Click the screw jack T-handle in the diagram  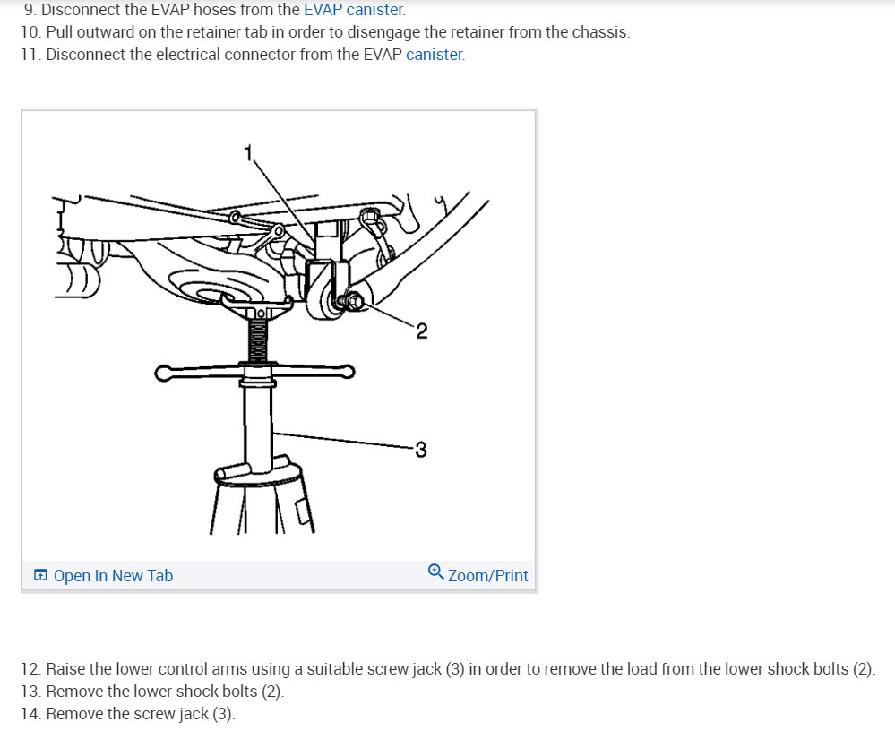click(254, 373)
